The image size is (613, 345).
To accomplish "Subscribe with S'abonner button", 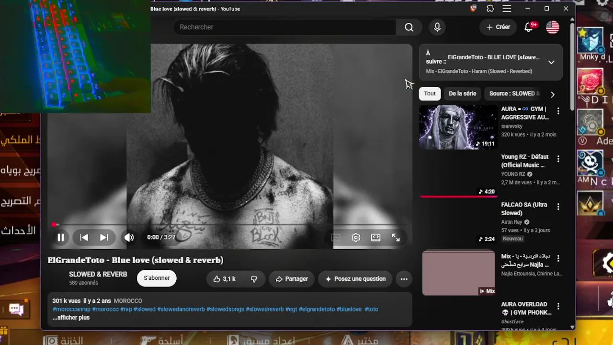I will click(x=157, y=278).
